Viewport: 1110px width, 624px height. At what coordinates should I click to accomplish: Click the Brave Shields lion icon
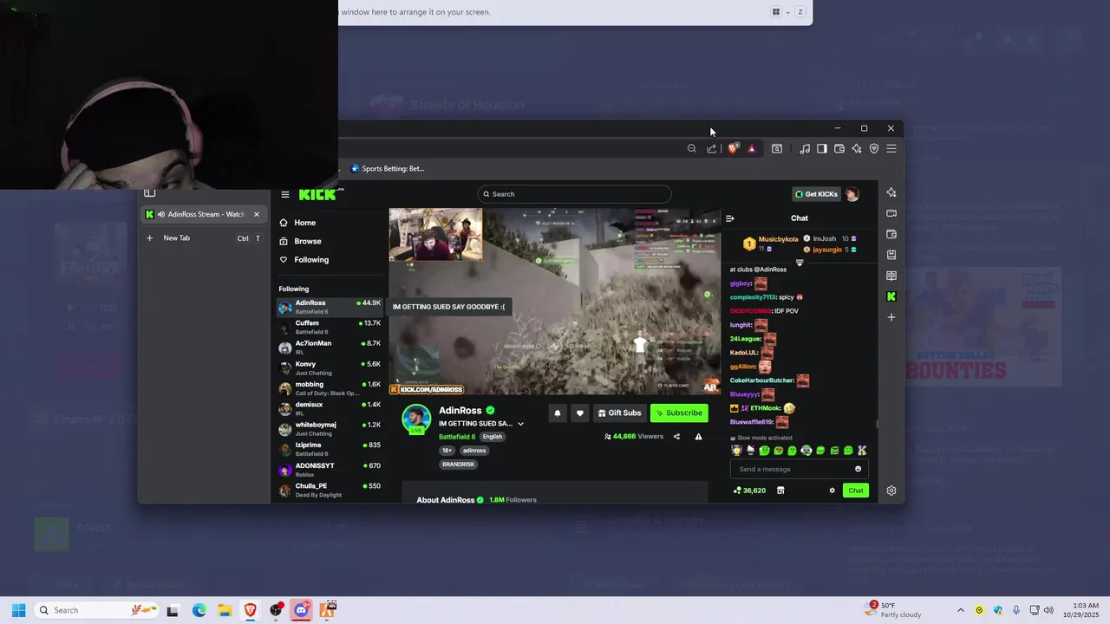(x=733, y=149)
